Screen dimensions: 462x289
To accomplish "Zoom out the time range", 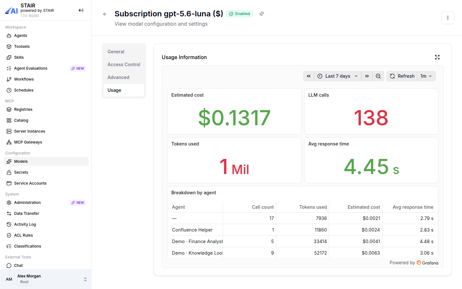I will pos(378,76).
